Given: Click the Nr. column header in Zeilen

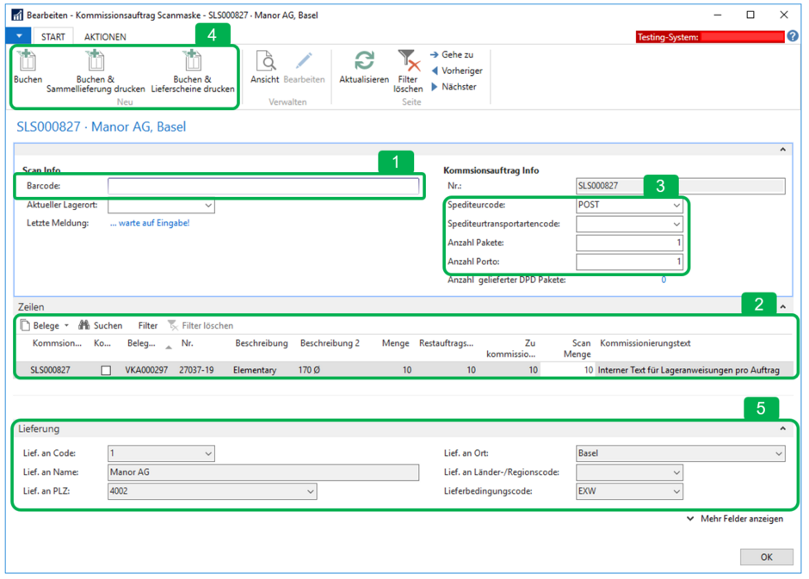Looking at the screenshot, I should (188, 343).
